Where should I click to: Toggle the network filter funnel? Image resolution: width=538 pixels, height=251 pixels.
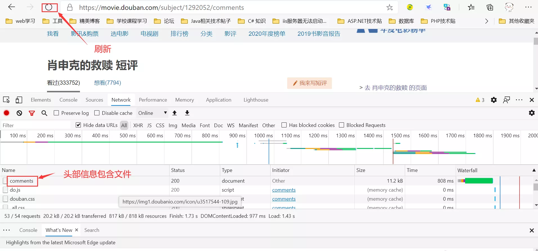pyautogui.click(x=32, y=113)
